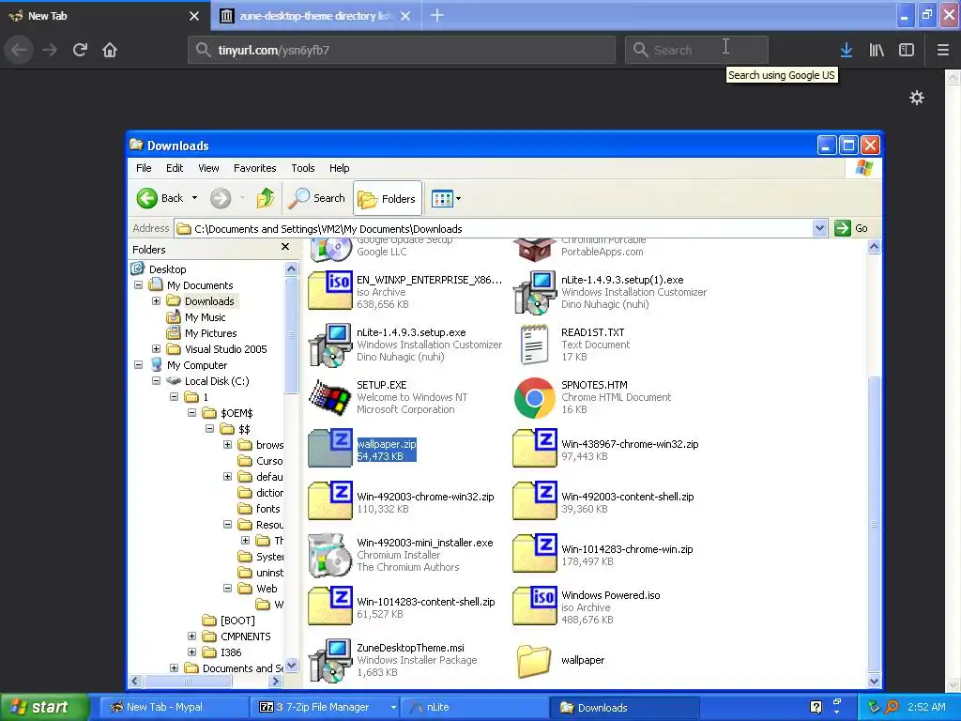Open the Tools menu in Explorer
961x721 pixels.
[303, 168]
